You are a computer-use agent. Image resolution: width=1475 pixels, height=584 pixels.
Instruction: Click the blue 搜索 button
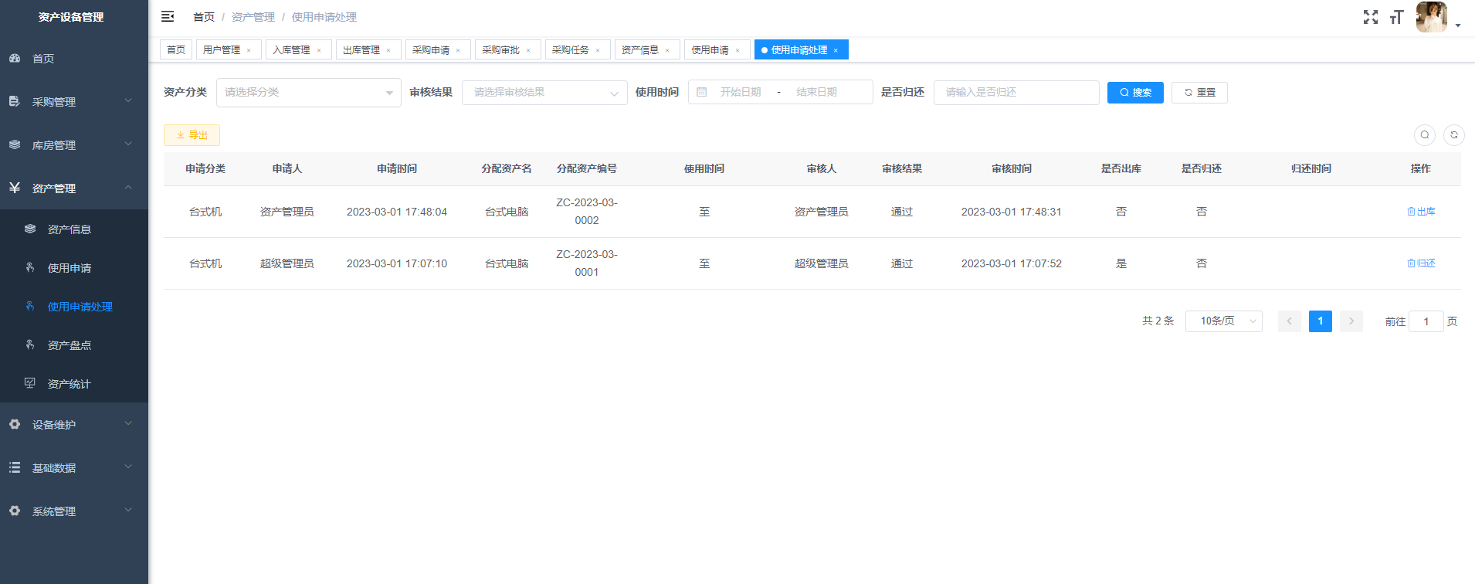coord(1135,93)
